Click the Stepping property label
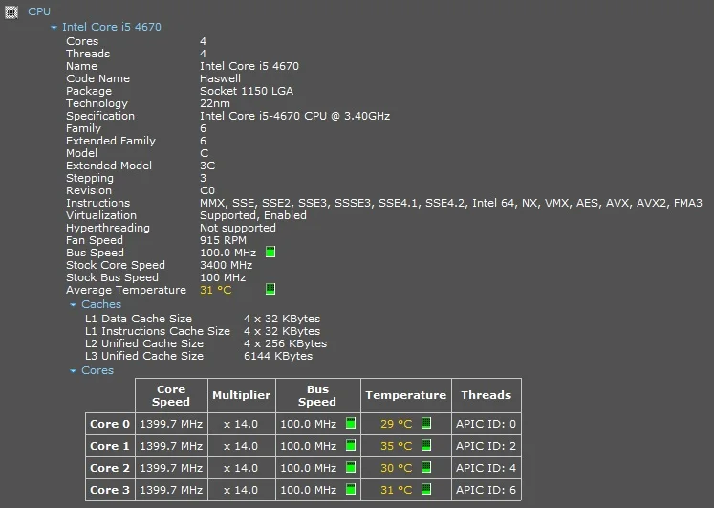Screen dimensions: 714x508 point(90,178)
